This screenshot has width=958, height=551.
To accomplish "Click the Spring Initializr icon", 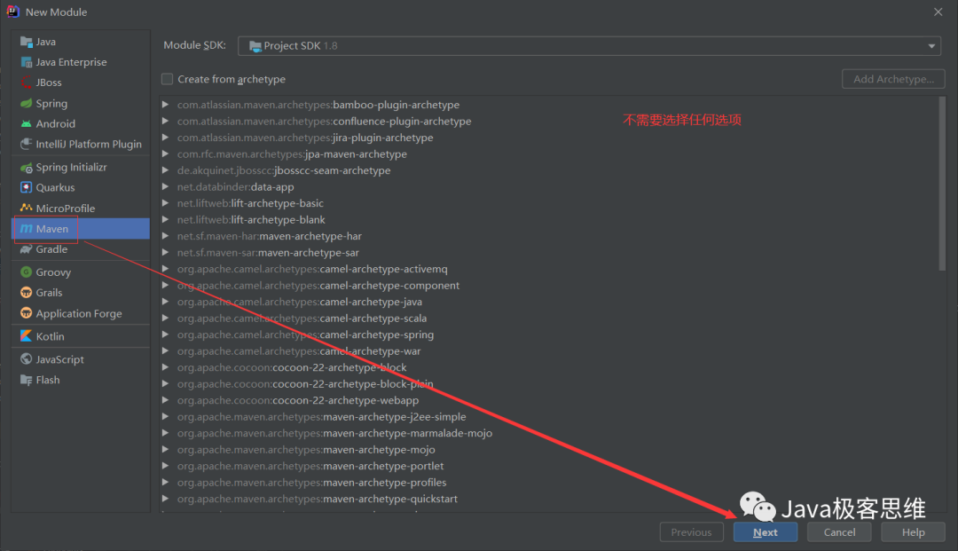I will (x=27, y=168).
